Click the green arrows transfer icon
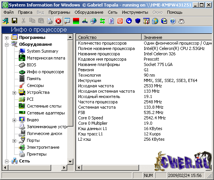Viewport: 214px width, 180px height. pos(102,21)
